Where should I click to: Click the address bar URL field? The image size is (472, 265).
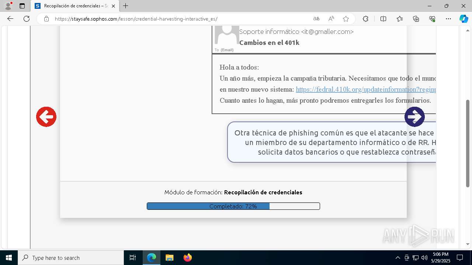[x=181, y=19]
